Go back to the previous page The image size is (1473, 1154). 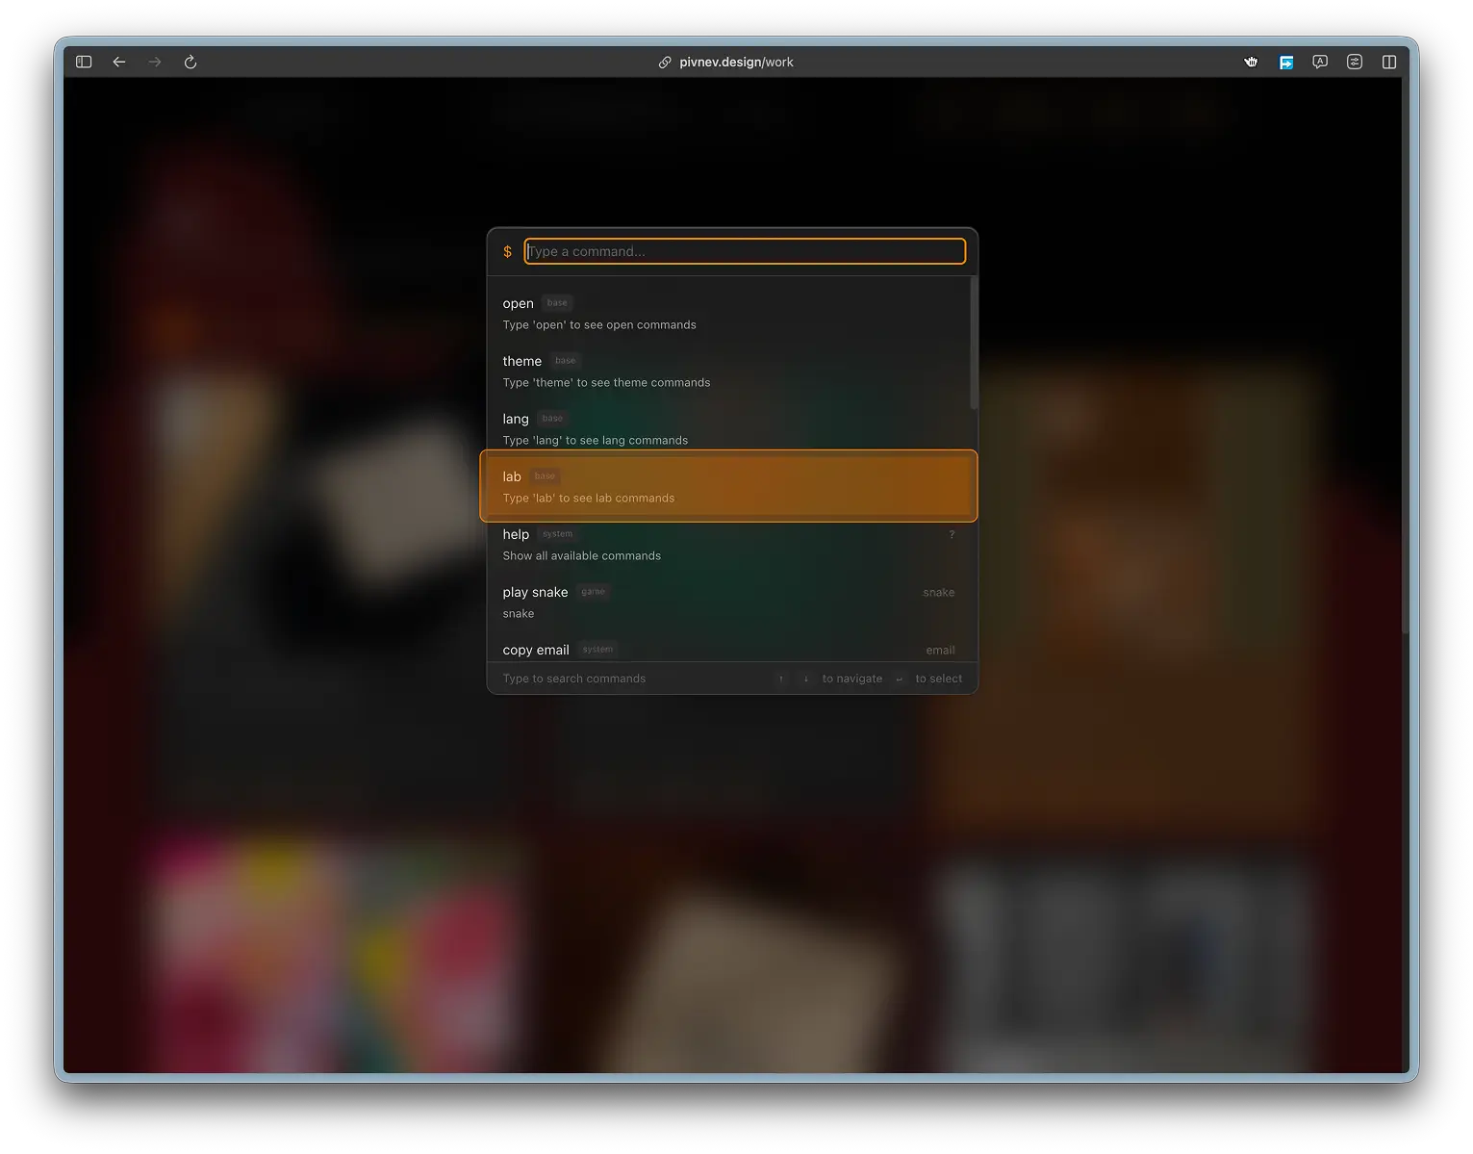coord(119,62)
